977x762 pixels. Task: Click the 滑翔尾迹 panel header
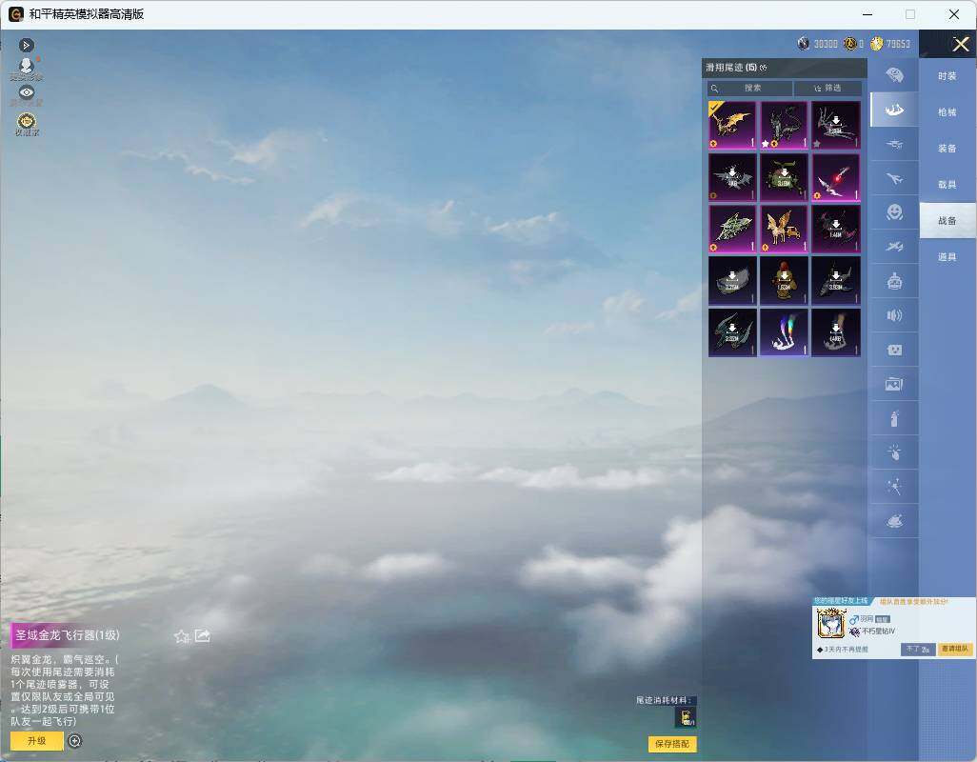click(x=784, y=68)
